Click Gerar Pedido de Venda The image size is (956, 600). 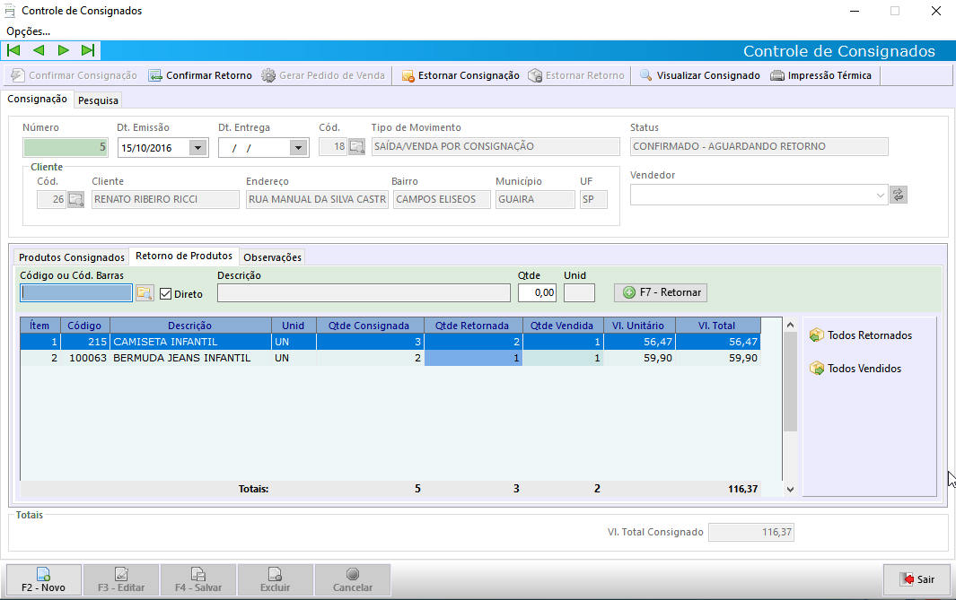[323, 75]
